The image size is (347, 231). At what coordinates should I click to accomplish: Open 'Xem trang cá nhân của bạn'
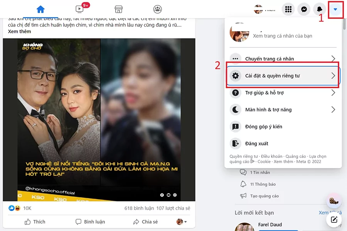tap(283, 36)
